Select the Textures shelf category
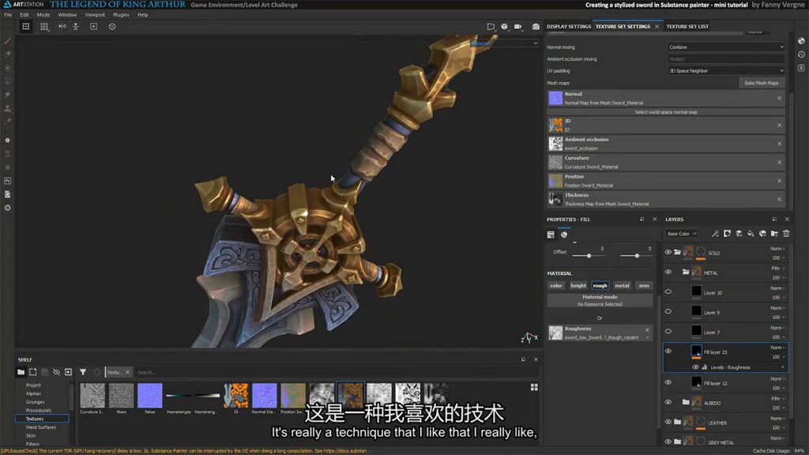This screenshot has width=809, height=455. [x=42, y=419]
